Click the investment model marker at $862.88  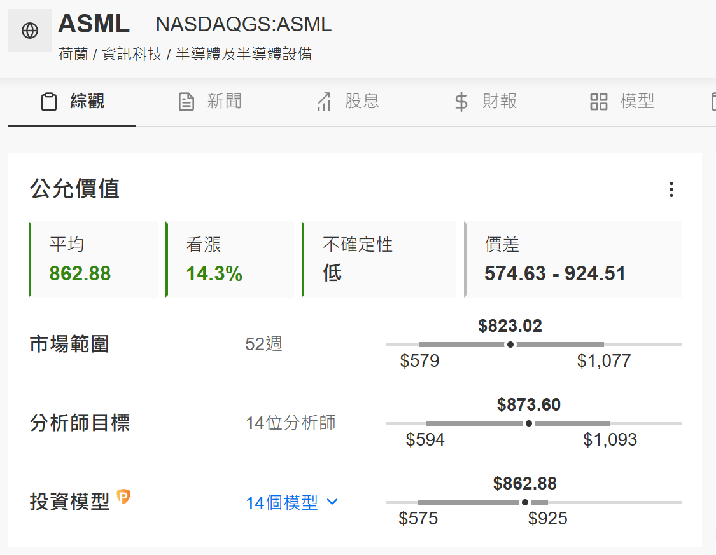click(x=525, y=502)
